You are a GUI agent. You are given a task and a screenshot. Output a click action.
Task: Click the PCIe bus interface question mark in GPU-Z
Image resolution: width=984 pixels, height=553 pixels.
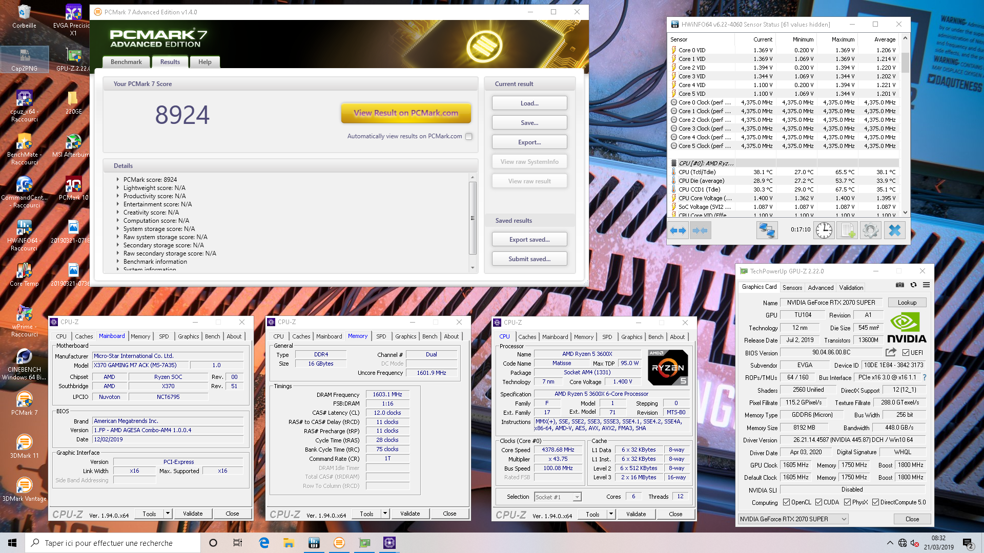click(x=925, y=377)
